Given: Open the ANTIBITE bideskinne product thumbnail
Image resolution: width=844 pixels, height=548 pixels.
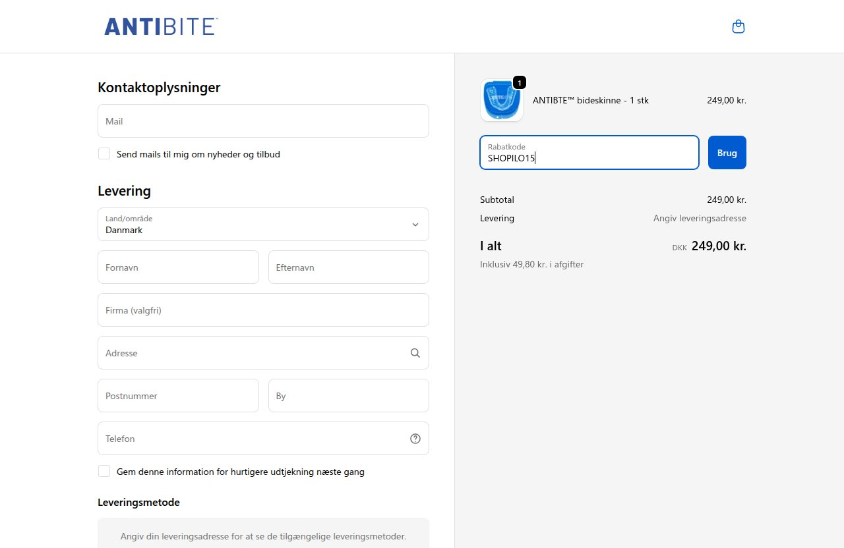Looking at the screenshot, I should pyautogui.click(x=502, y=100).
